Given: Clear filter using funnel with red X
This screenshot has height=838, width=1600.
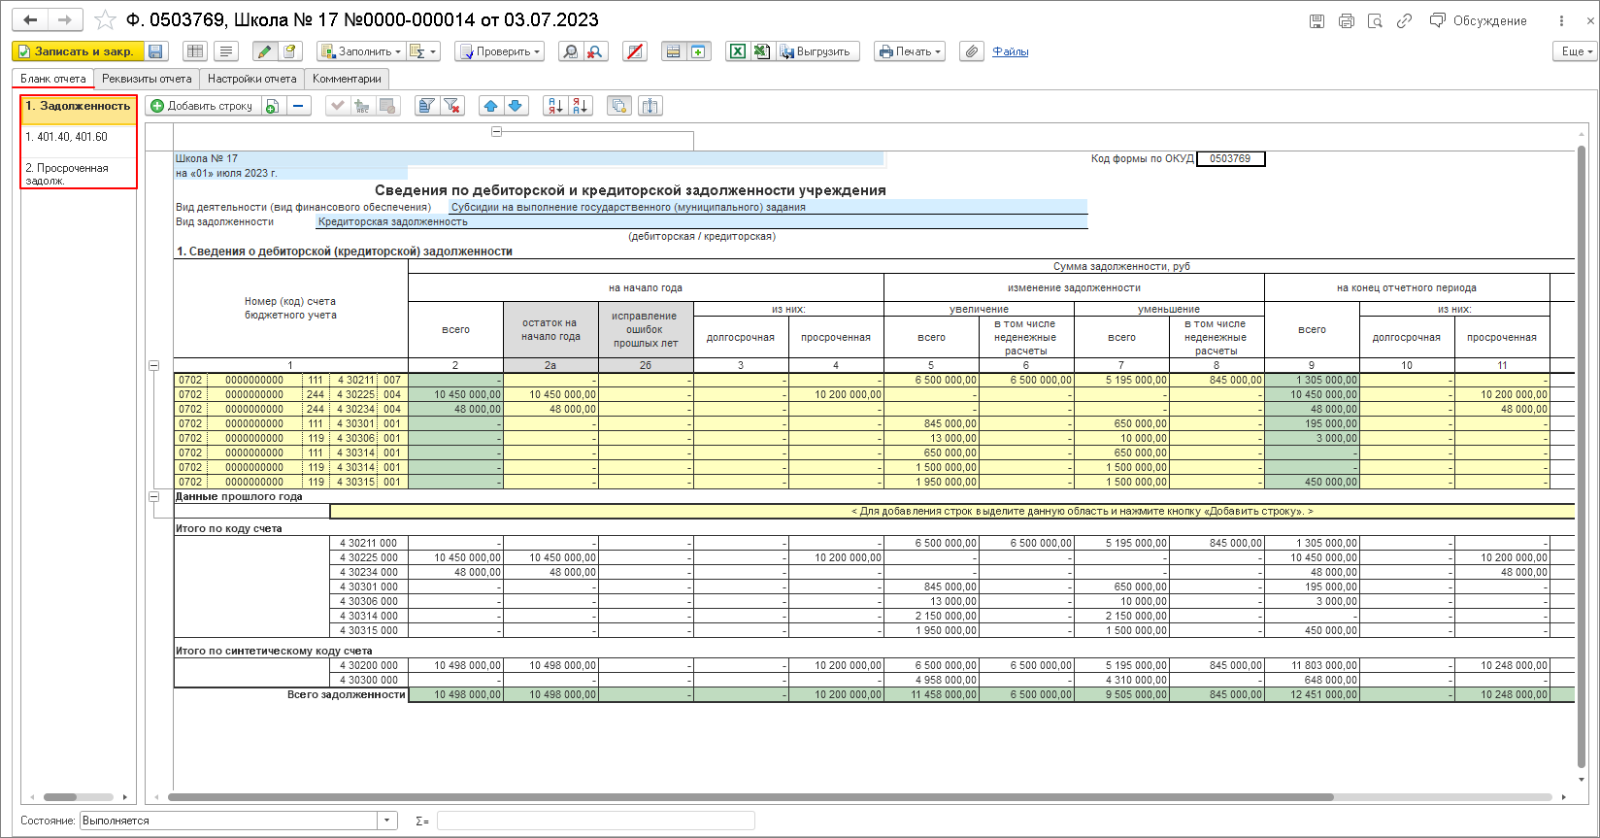Looking at the screenshot, I should point(452,106).
